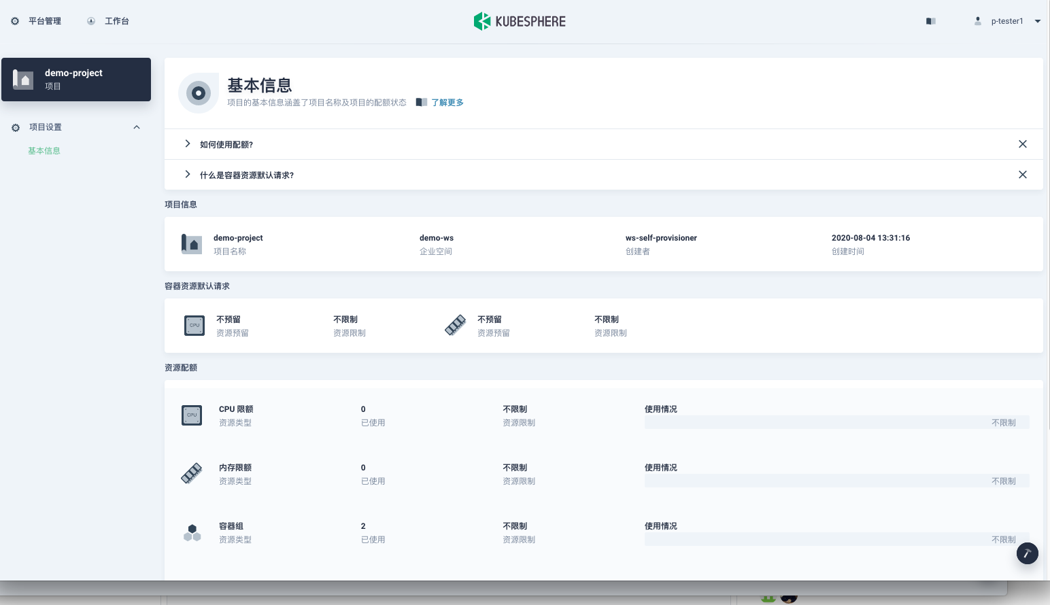The image size is (1050, 605).
Task: Click the demo-ws workspace value
Action: click(x=437, y=238)
